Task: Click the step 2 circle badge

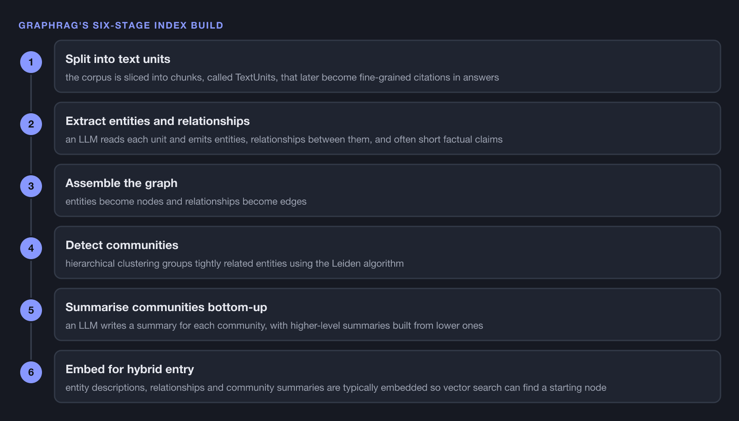Action: (31, 124)
